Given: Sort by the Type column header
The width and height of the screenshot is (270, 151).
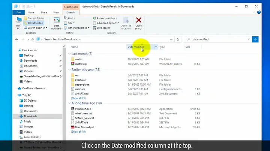Looking at the screenshot, I should [x=162, y=47].
